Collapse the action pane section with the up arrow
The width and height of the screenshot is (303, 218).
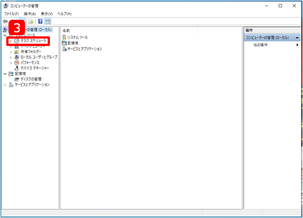coord(297,37)
